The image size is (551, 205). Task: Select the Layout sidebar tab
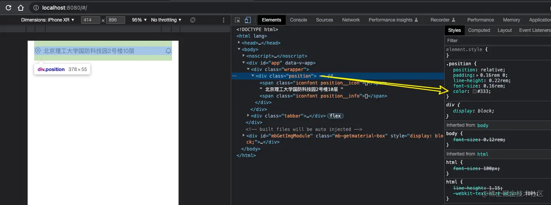(505, 30)
